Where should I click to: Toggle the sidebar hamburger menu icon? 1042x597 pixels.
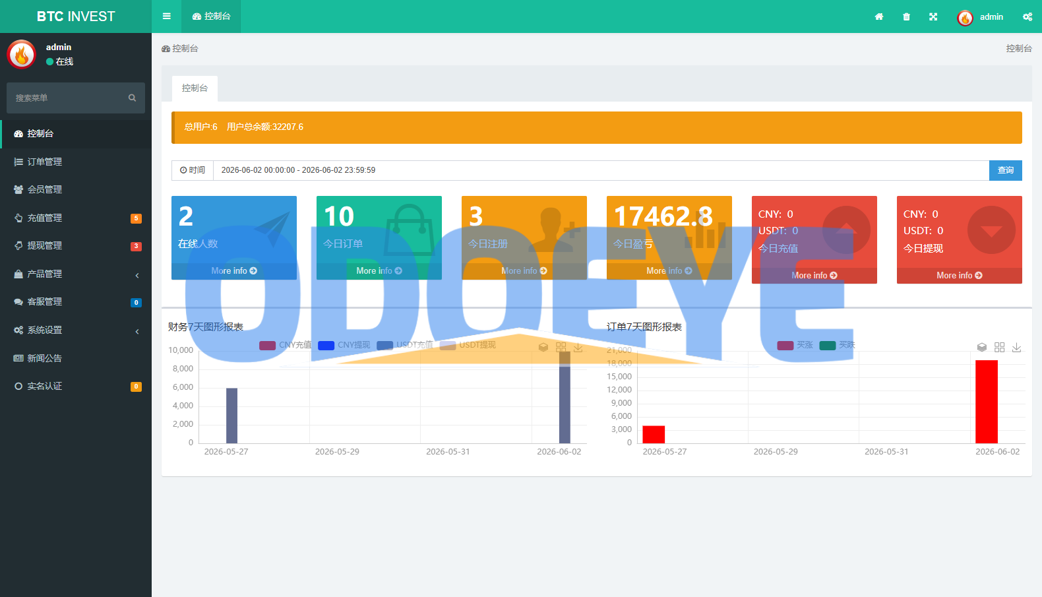(x=166, y=16)
